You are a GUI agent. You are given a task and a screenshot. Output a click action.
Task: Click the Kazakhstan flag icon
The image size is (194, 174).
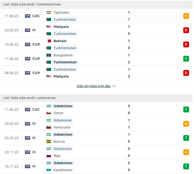pos(49,170)
